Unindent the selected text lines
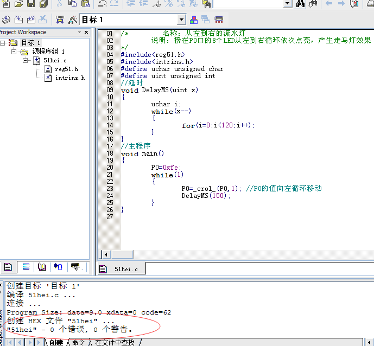The height and width of the screenshot is (346, 374). click(x=143, y=3)
